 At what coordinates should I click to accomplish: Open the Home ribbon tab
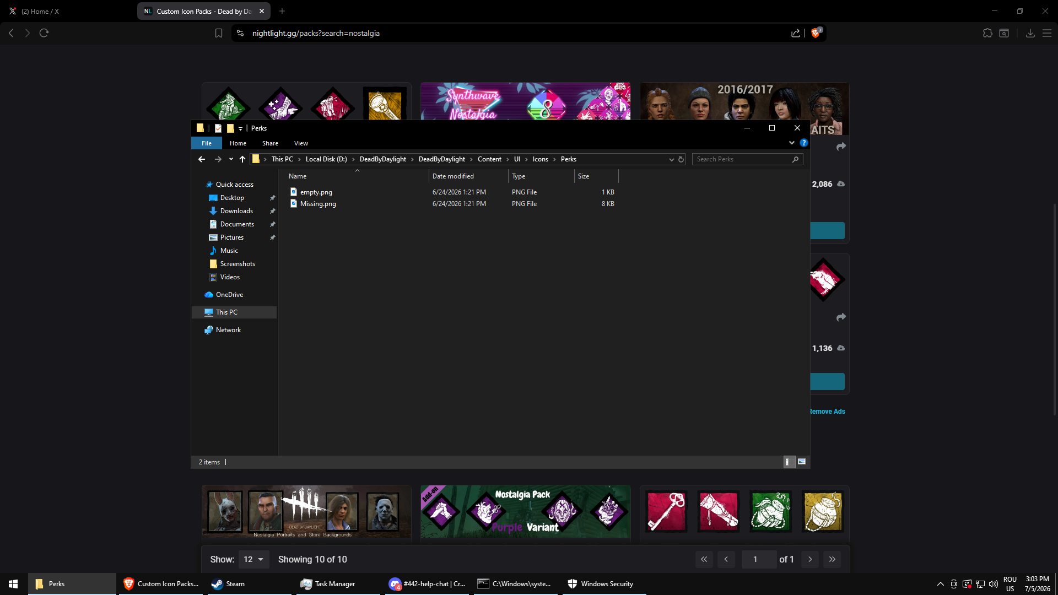pyautogui.click(x=238, y=143)
